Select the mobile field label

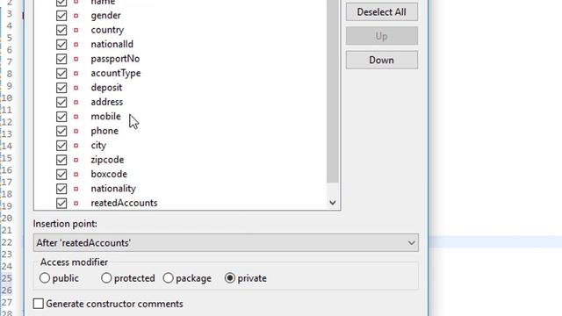[105, 117]
